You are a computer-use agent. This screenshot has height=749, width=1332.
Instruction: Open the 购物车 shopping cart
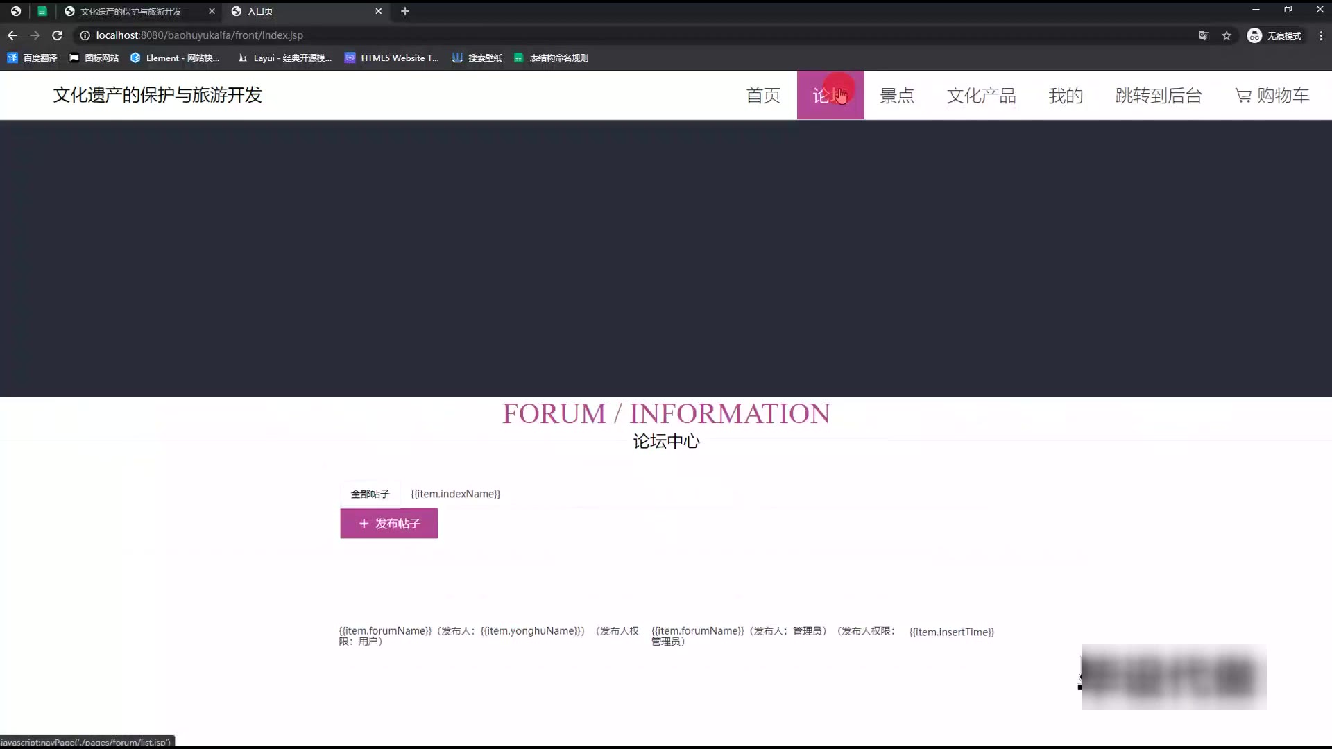tap(1272, 96)
